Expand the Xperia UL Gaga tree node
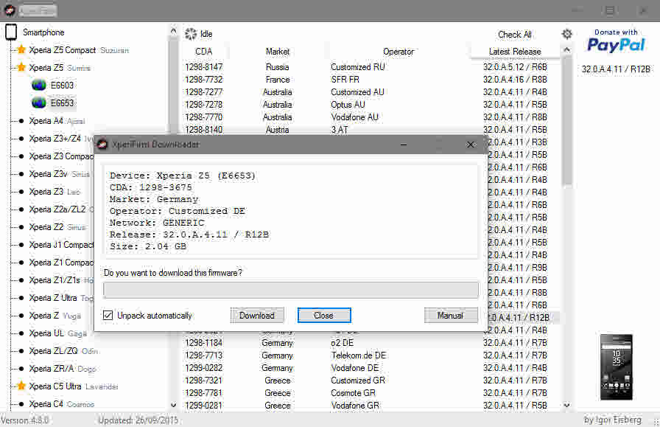 [20, 333]
